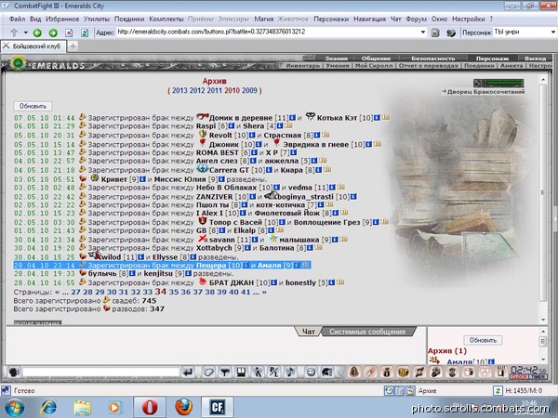Open the Настройки menu
Image resolution: width=558 pixels, height=418 pixels.
tap(469, 20)
